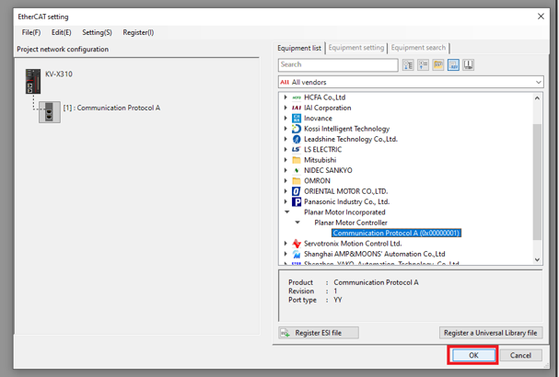Click the NIDEC SANKYO vendor logo
Viewport: 559px width, 377px height.
(297, 170)
